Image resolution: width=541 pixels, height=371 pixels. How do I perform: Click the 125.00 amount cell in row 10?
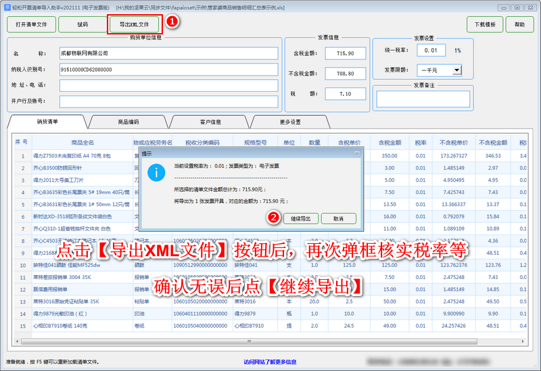pos(390,265)
